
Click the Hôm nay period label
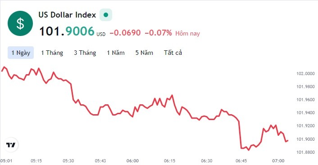(187, 33)
